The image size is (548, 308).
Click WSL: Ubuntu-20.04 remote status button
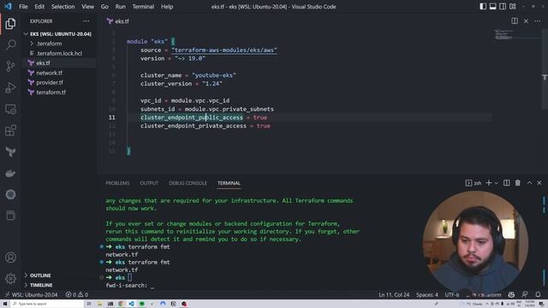(31, 294)
